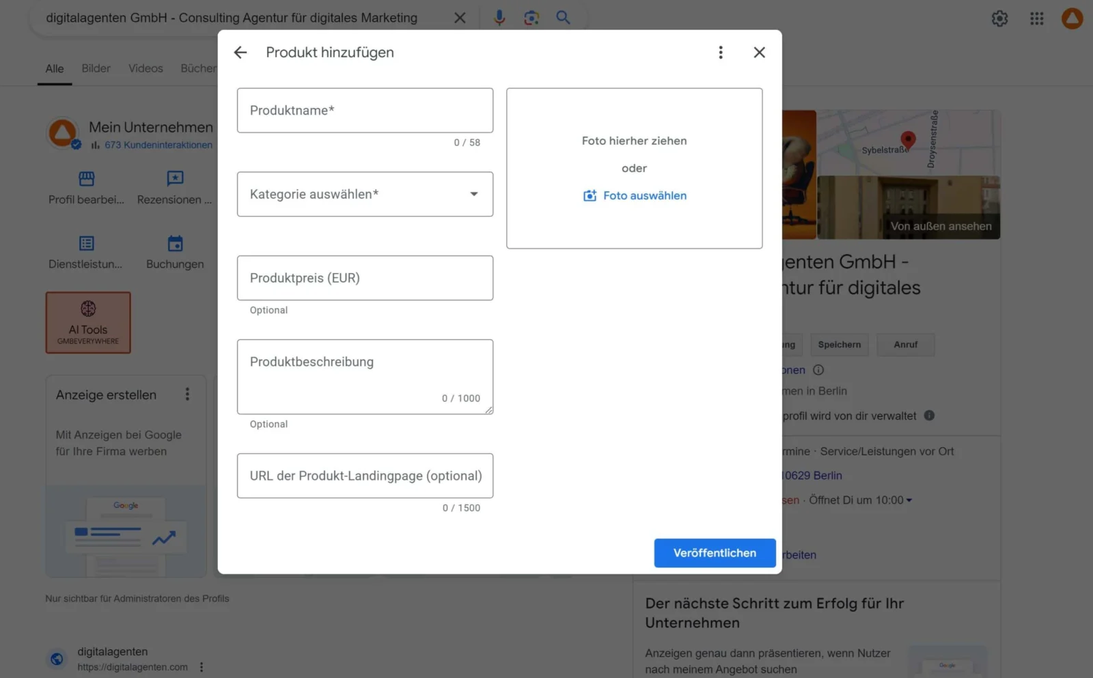Switch to the Videos search tab
Viewport: 1093px width, 678px height.
(146, 68)
